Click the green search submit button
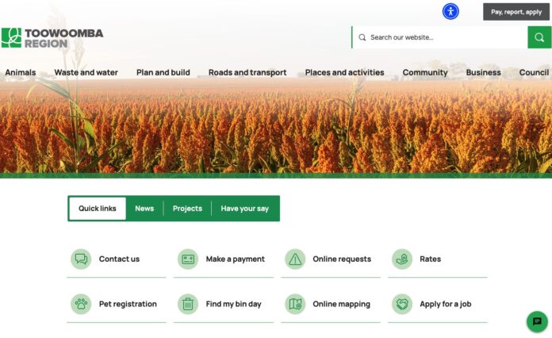552x338 pixels. pyautogui.click(x=539, y=37)
